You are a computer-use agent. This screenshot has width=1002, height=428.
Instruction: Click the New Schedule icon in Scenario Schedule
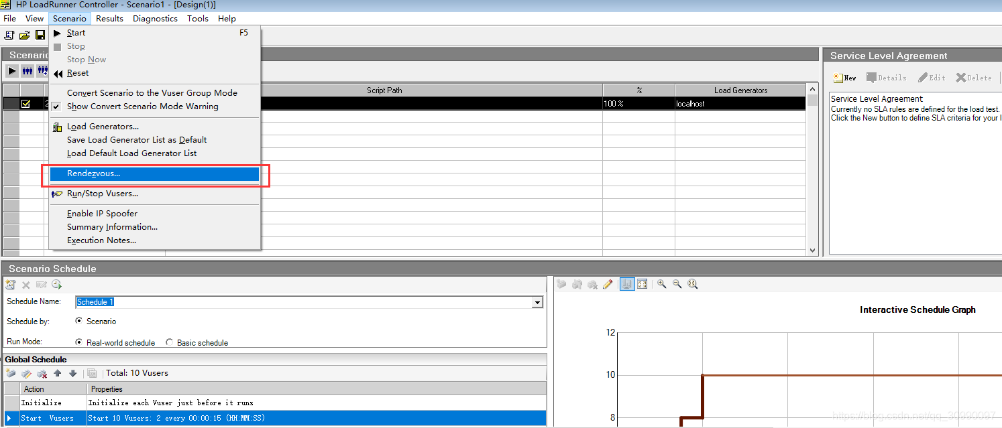(x=11, y=285)
